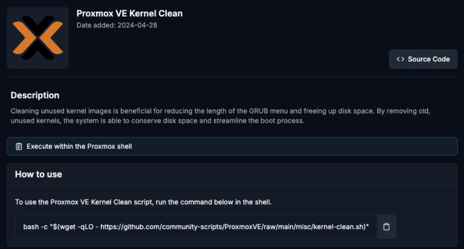The image size is (464, 249).
Task: Click "community-scripts" in the command URL
Action: (x=197, y=227)
